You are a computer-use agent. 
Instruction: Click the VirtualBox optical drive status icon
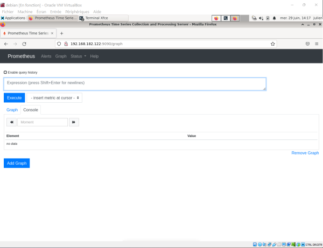[x=260, y=244]
